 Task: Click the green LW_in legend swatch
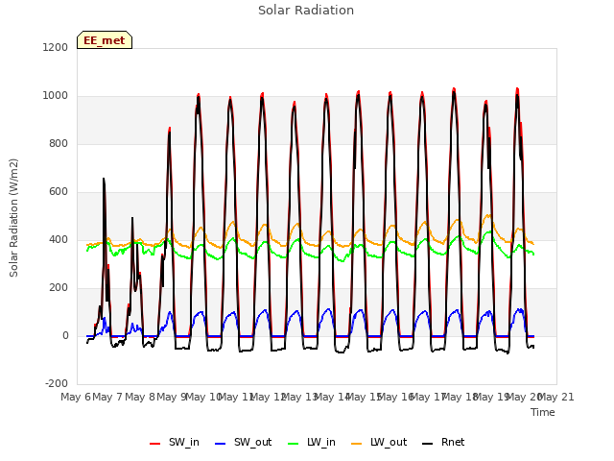click(x=294, y=444)
